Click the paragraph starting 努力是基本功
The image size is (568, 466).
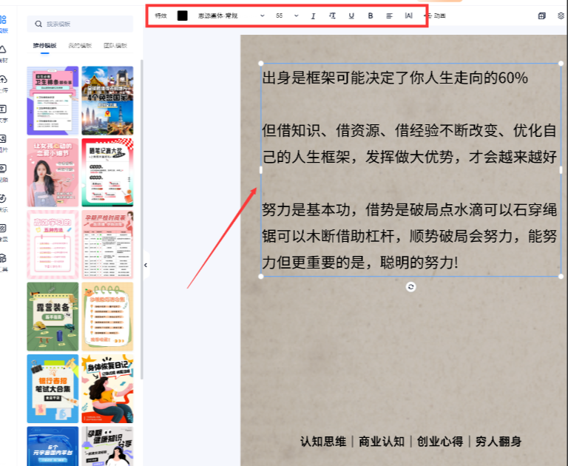point(409,236)
